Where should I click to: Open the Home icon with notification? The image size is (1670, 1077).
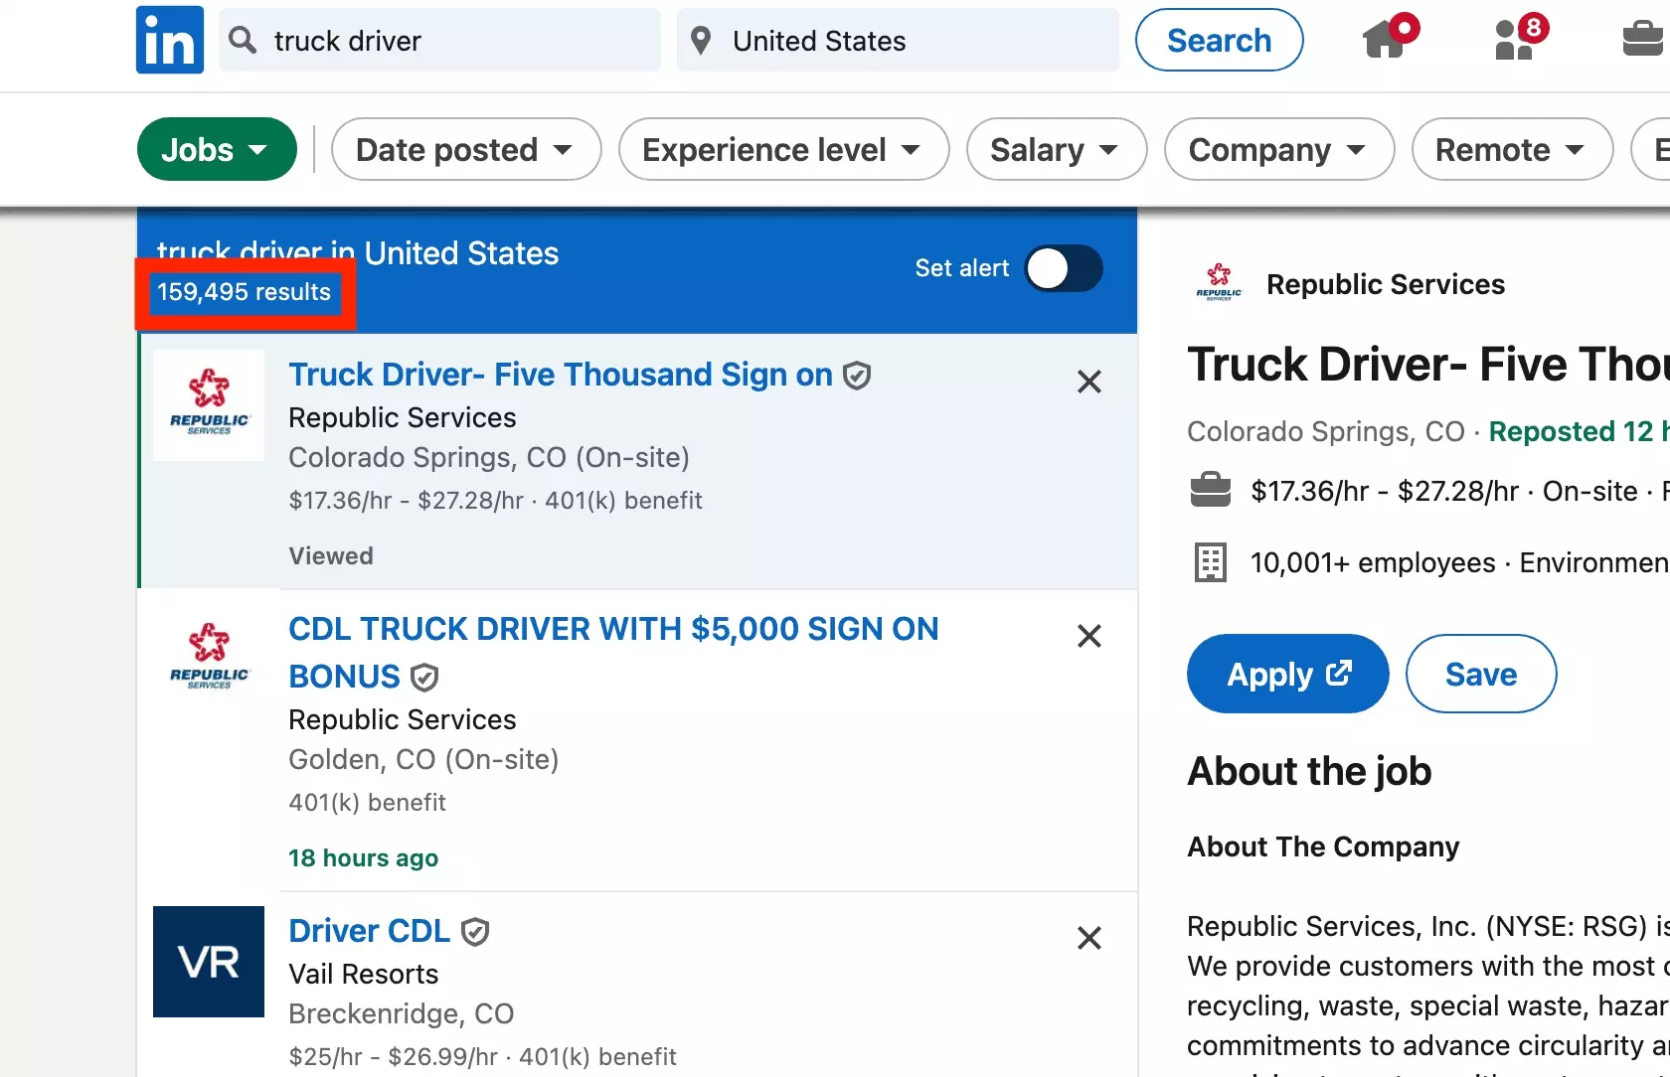(x=1389, y=38)
